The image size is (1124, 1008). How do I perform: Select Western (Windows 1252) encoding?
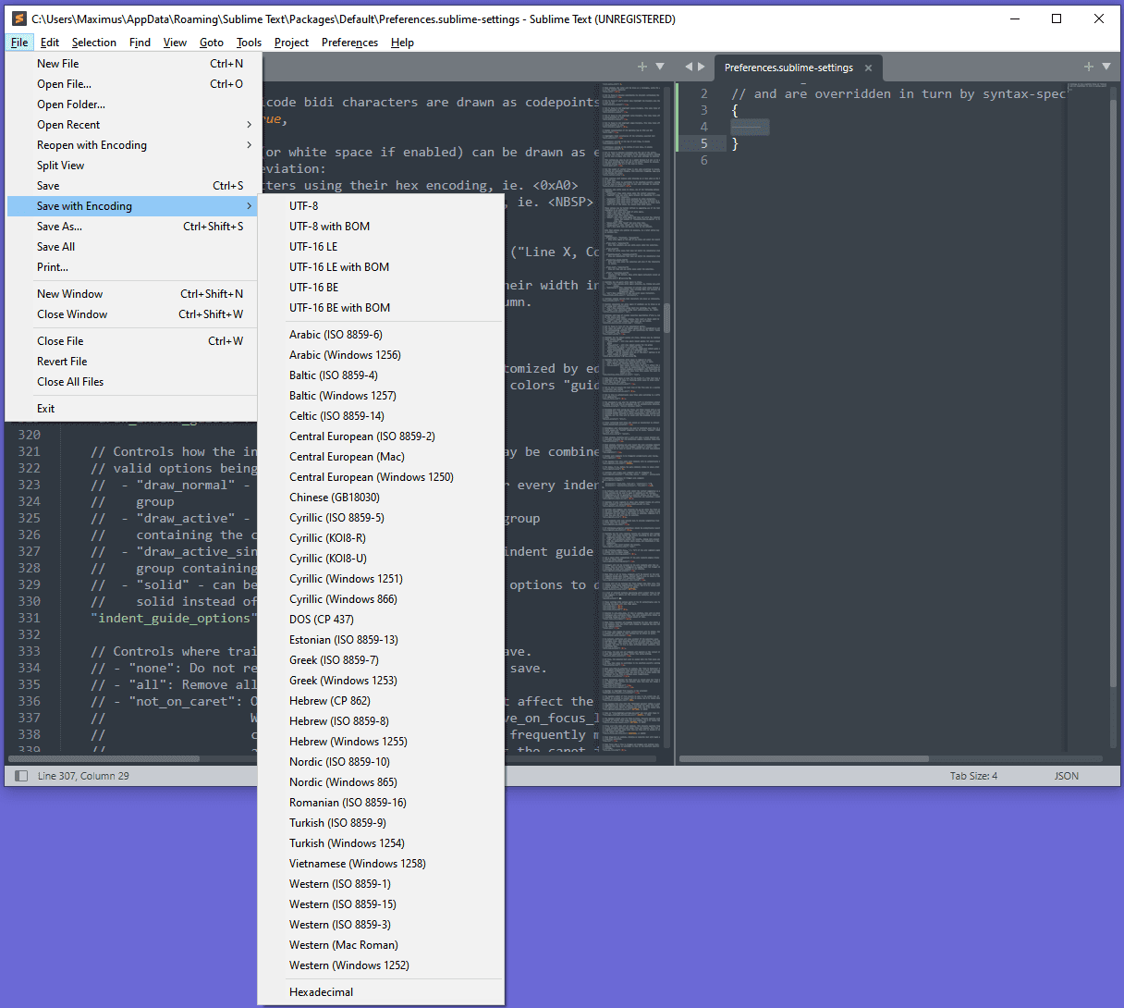381,965
